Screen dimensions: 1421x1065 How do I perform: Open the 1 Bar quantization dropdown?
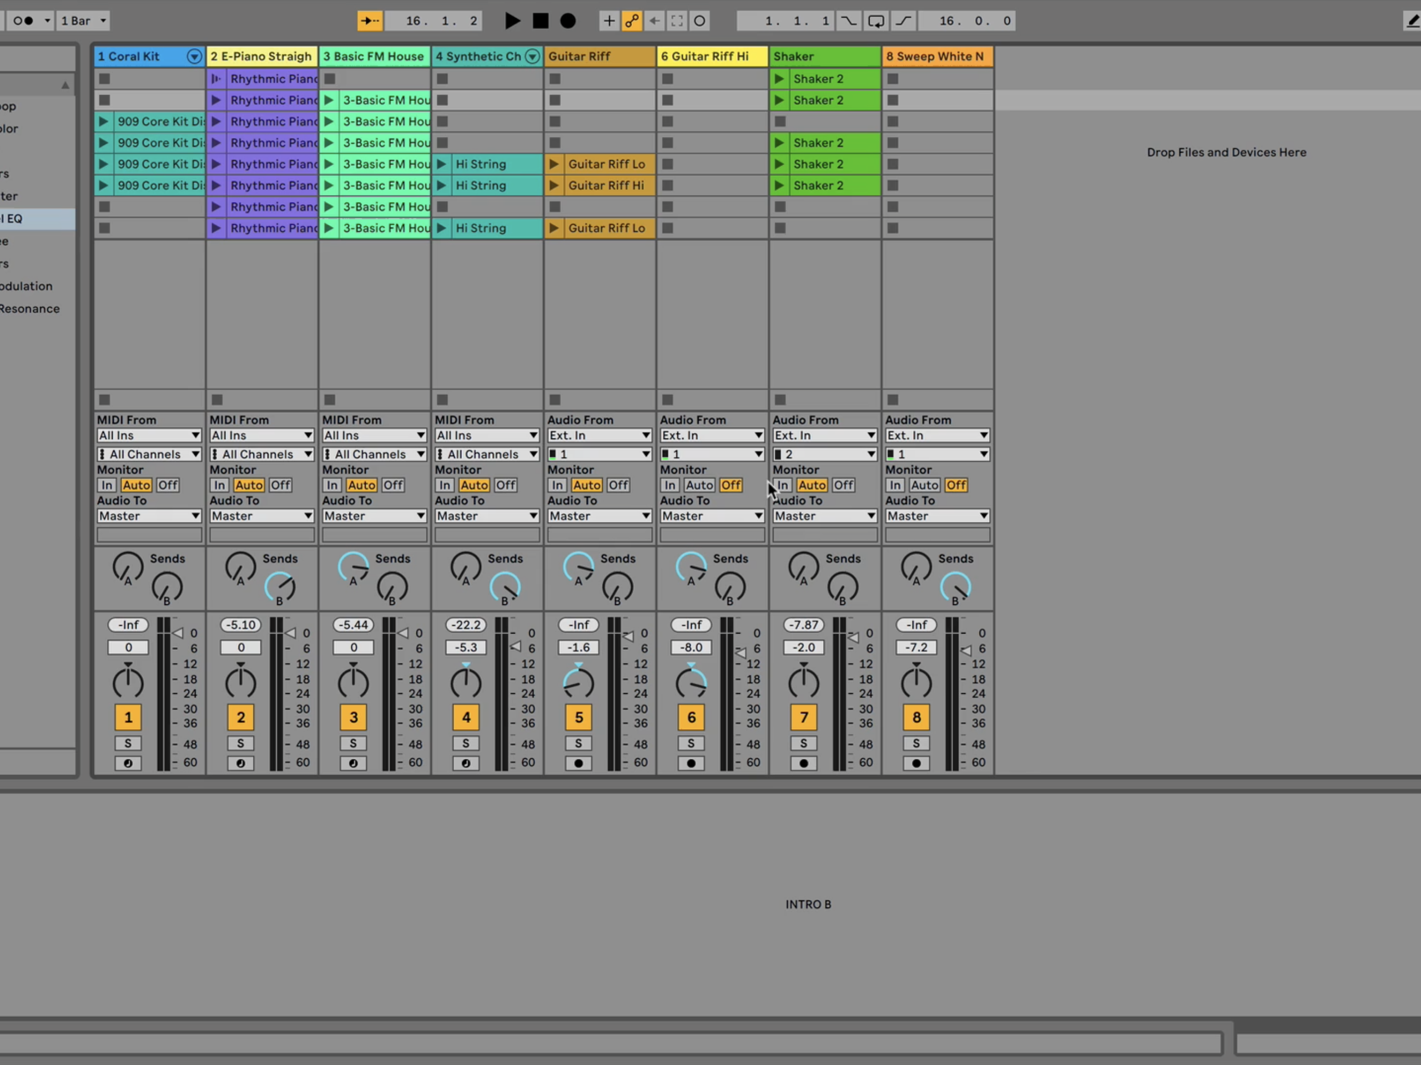[x=83, y=21]
